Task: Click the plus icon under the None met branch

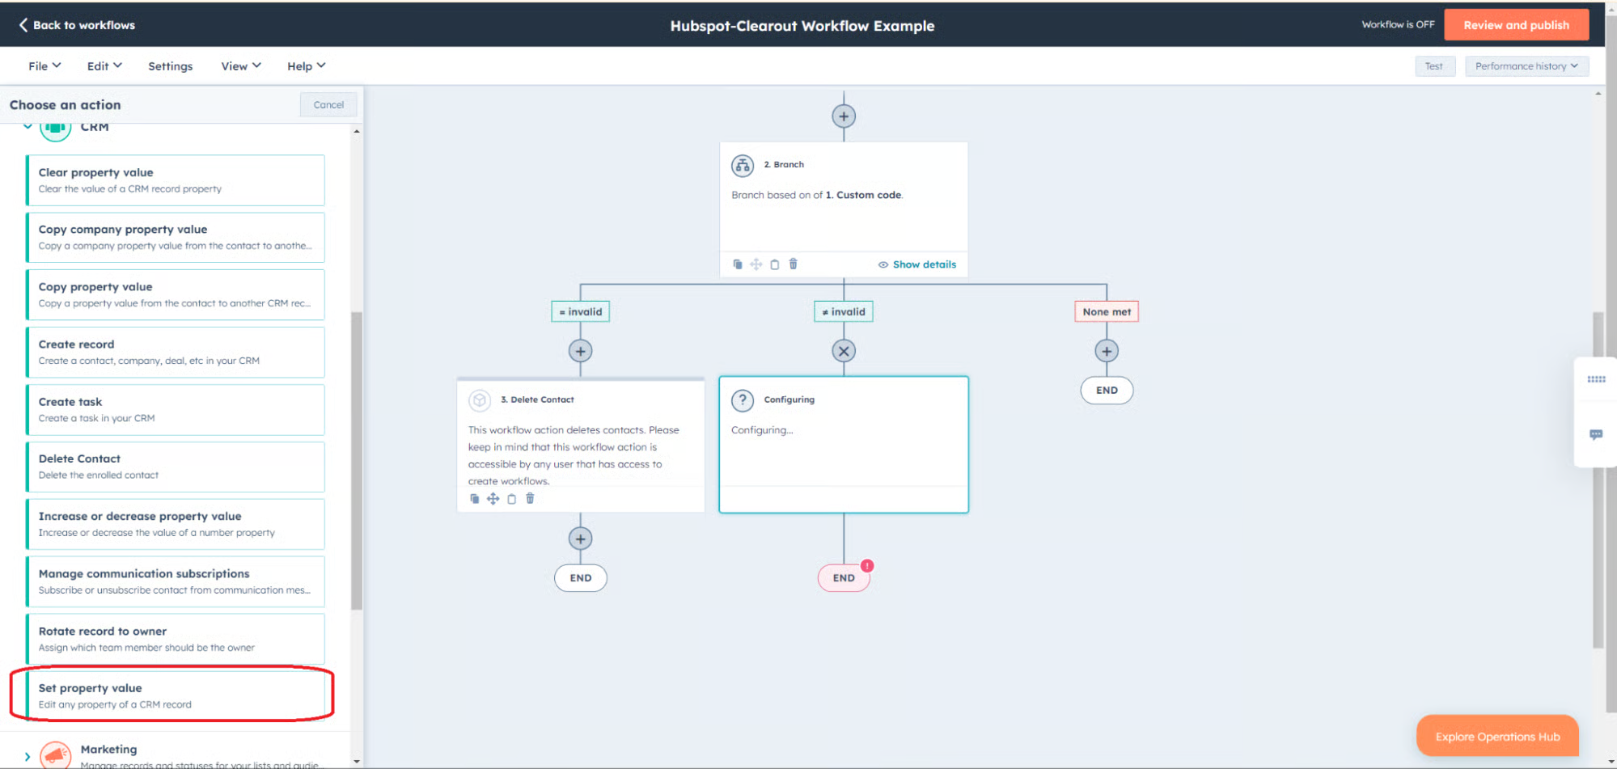Action: pyautogui.click(x=1106, y=350)
